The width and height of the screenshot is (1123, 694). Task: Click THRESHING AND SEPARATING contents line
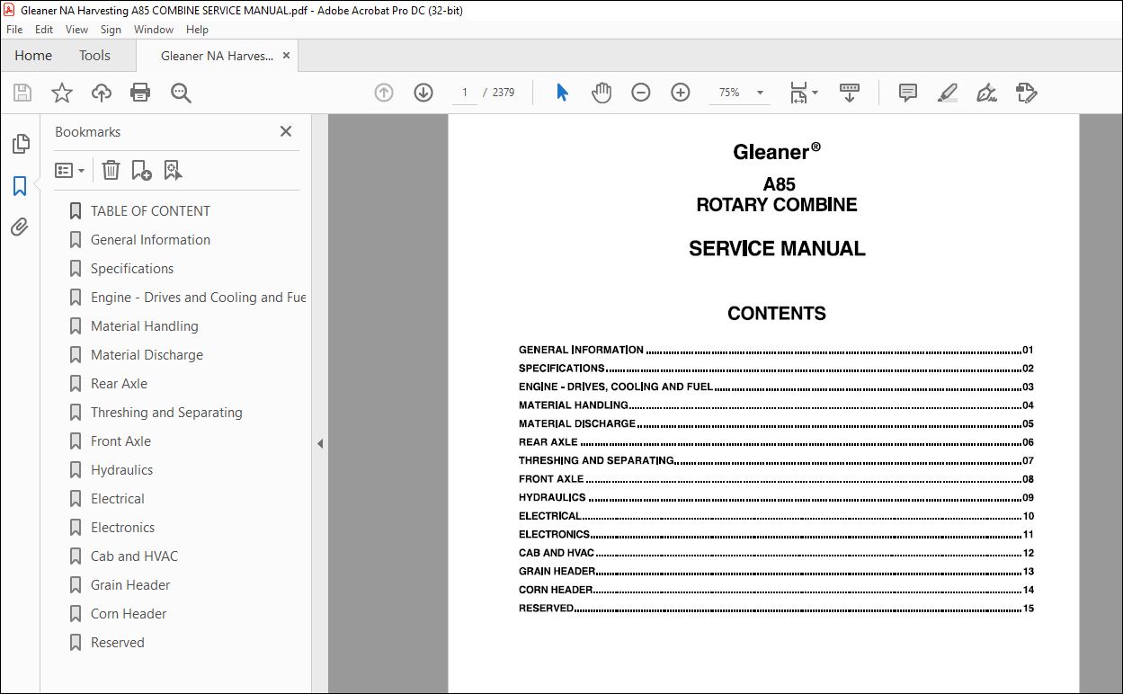click(776, 460)
